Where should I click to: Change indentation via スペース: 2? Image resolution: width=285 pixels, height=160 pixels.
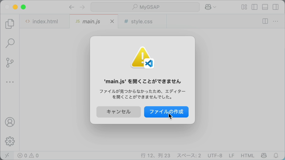click(189, 156)
